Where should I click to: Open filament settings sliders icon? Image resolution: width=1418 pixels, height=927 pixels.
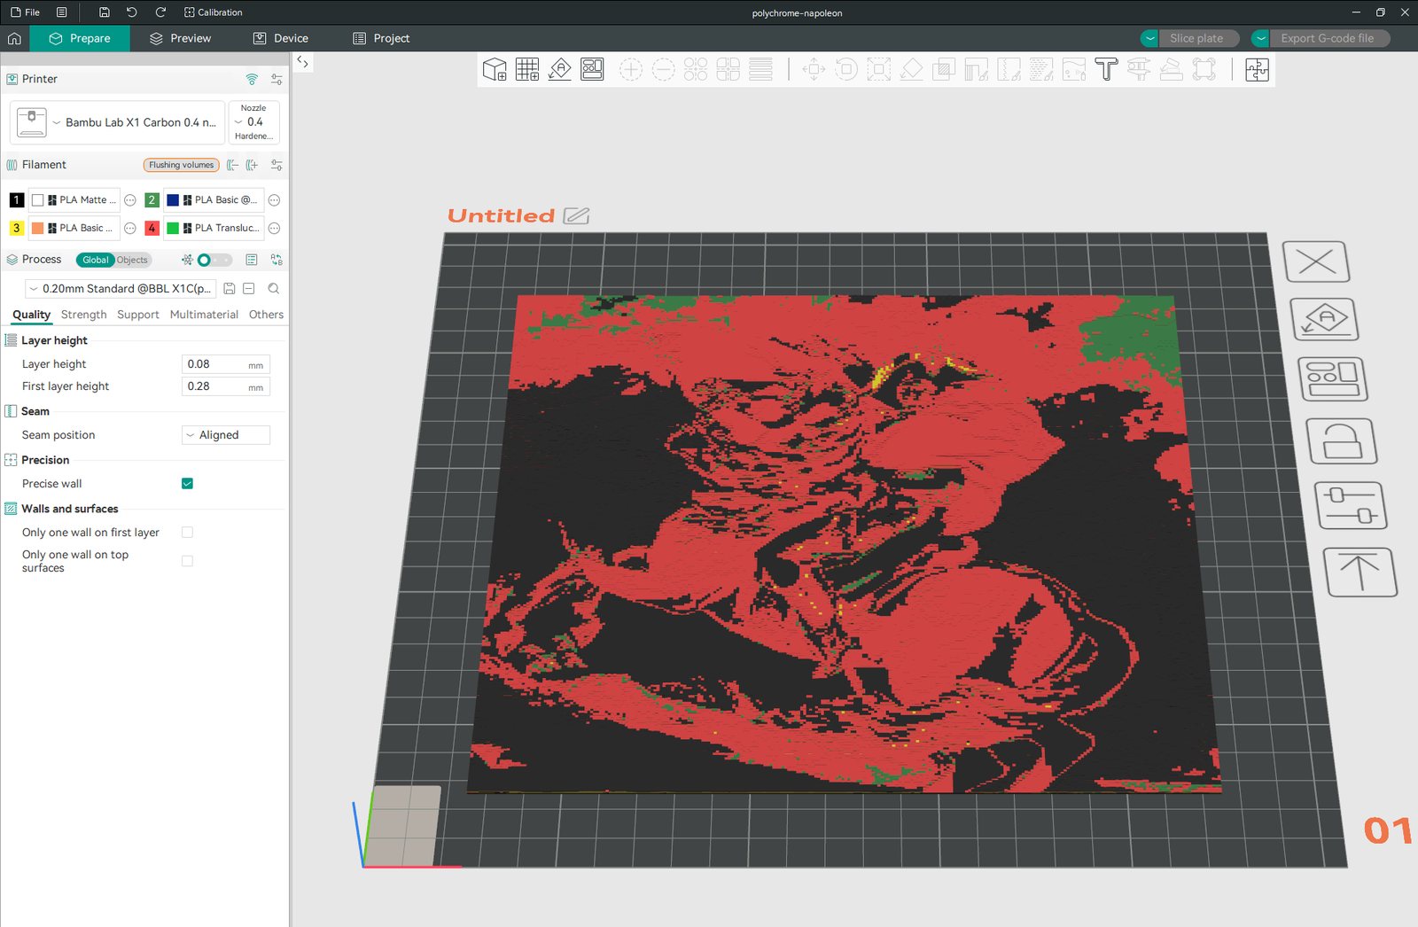tap(277, 165)
